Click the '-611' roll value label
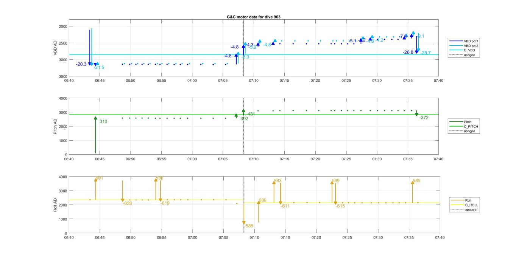This screenshot has width=530, height=262. point(285,206)
